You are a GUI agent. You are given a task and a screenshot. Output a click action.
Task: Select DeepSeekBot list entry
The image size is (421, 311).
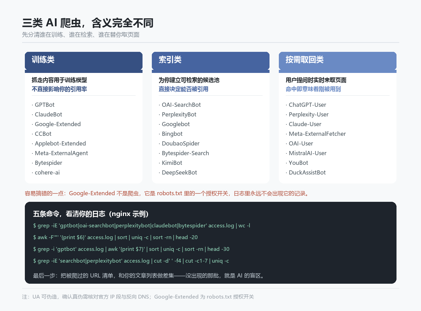pos(178,172)
